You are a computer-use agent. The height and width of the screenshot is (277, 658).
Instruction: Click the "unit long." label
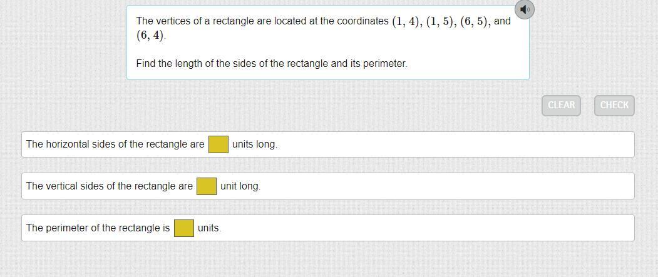coord(240,186)
